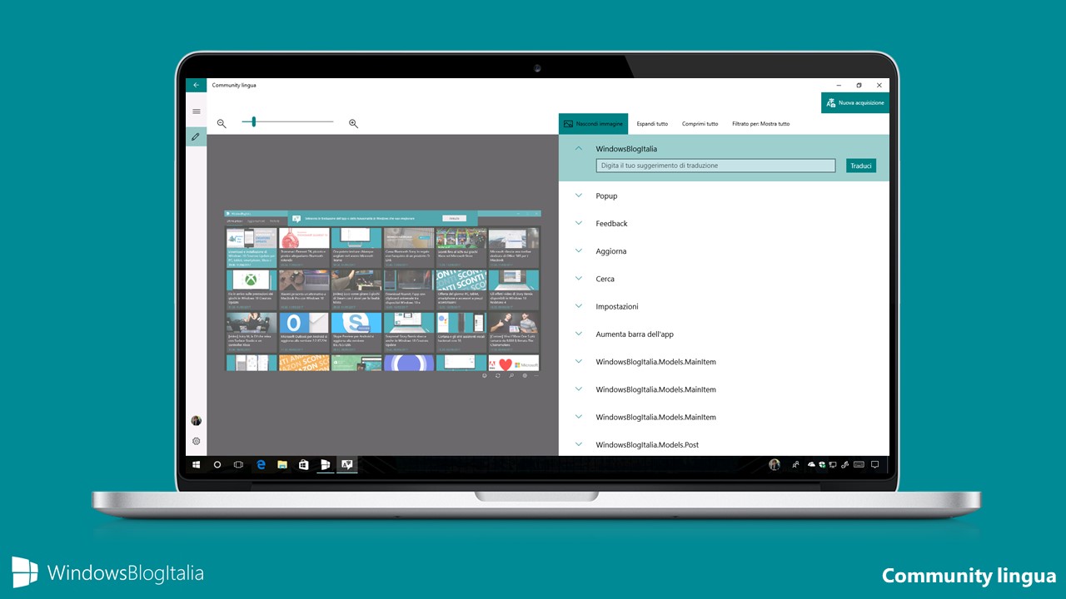Click Espandi tutto
This screenshot has height=599, width=1066.
click(652, 124)
